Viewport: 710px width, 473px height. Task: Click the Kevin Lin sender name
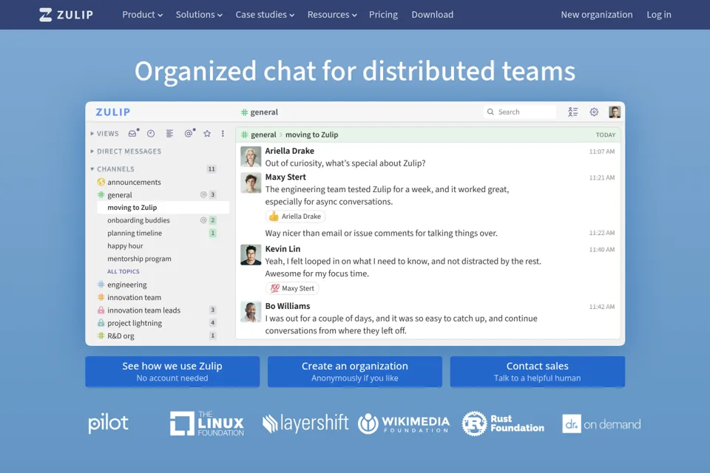pyautogui.click(x=283, y=249)
